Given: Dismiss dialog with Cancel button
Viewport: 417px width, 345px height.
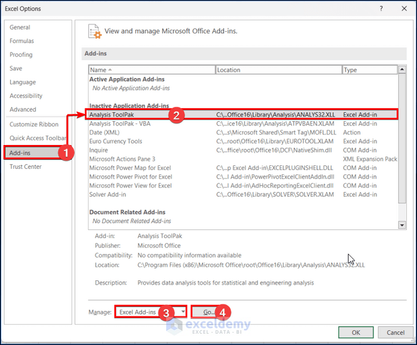Looking at the screenshot, I should click(396, 332).
